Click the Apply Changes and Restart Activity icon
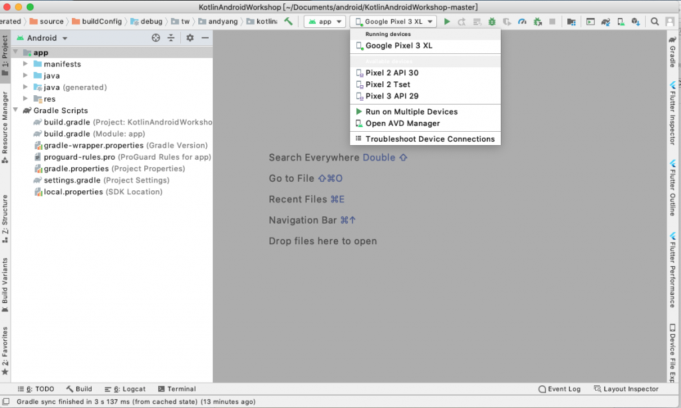Viewport: 681px width, 408px height. coord(462,21)
